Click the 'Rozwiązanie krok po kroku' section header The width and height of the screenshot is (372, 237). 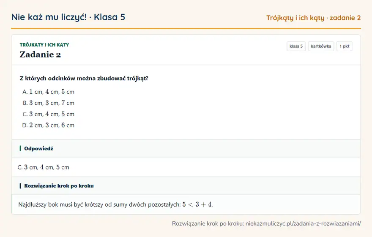click(186, 186)
